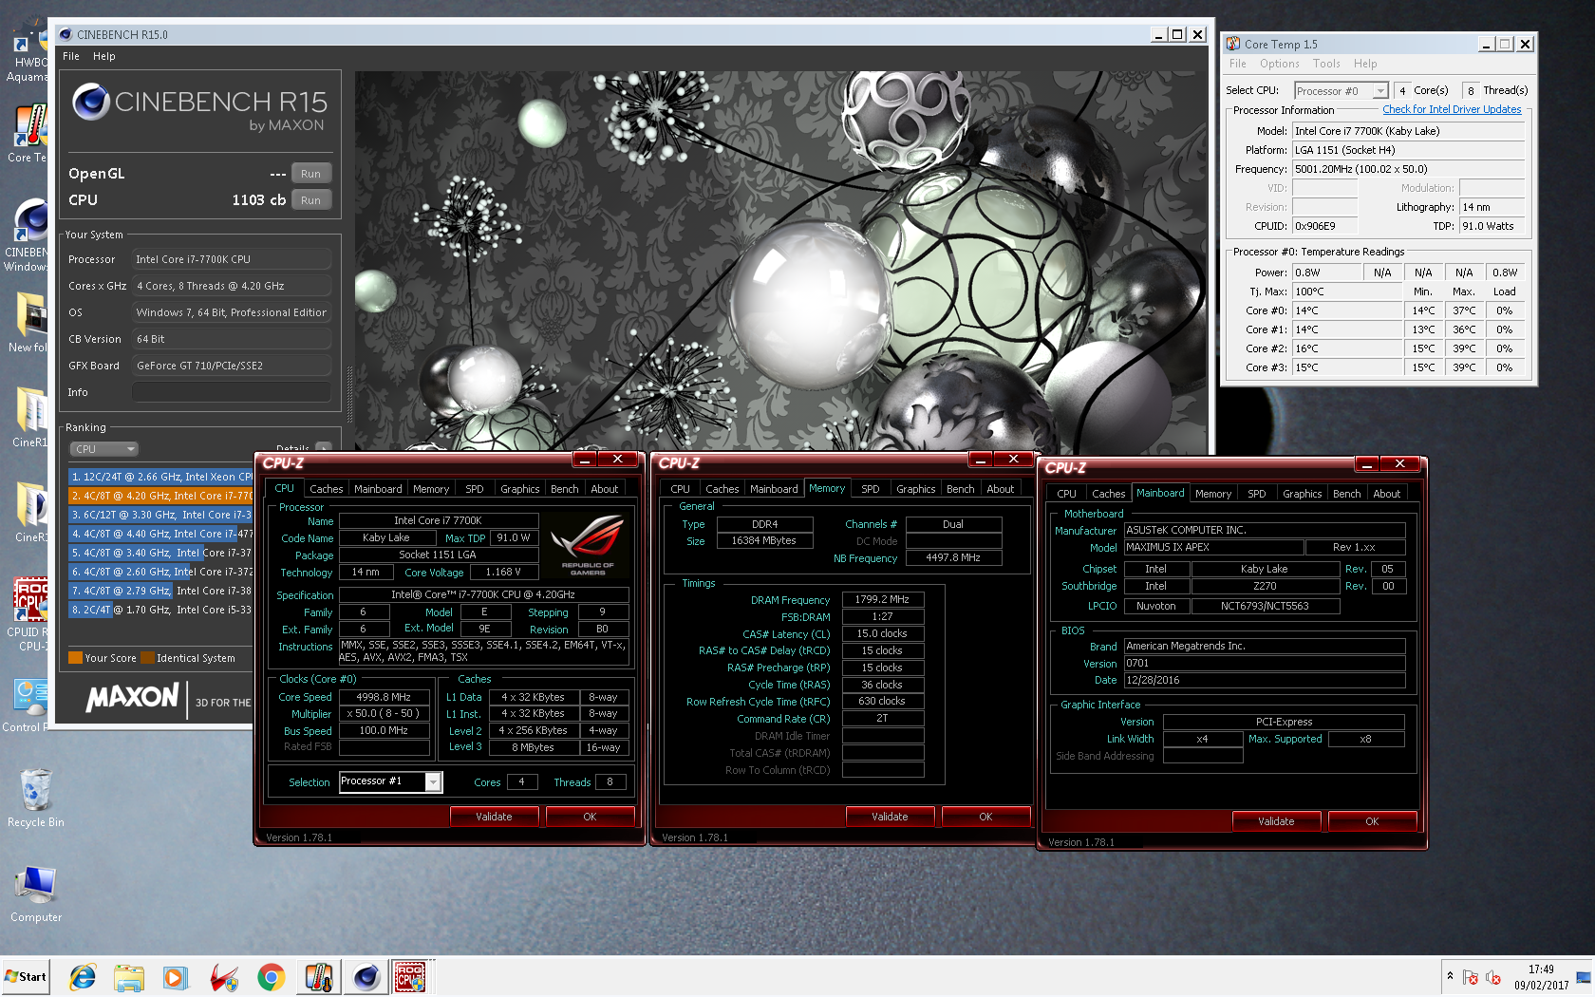This screenshot has width=1595, height=997.
Task: Open the Computer desktop icon
Action: coord(35,894)
